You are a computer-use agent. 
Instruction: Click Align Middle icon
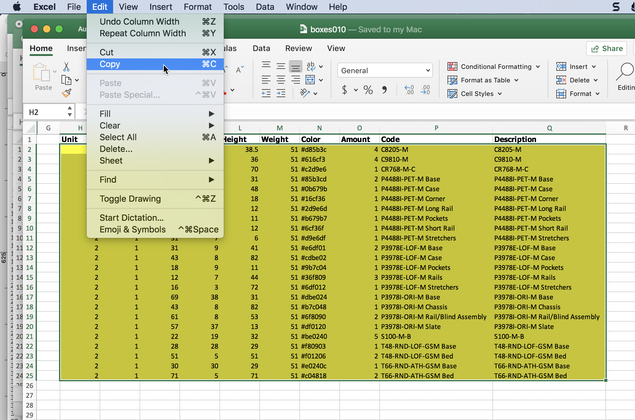[281, 66]
